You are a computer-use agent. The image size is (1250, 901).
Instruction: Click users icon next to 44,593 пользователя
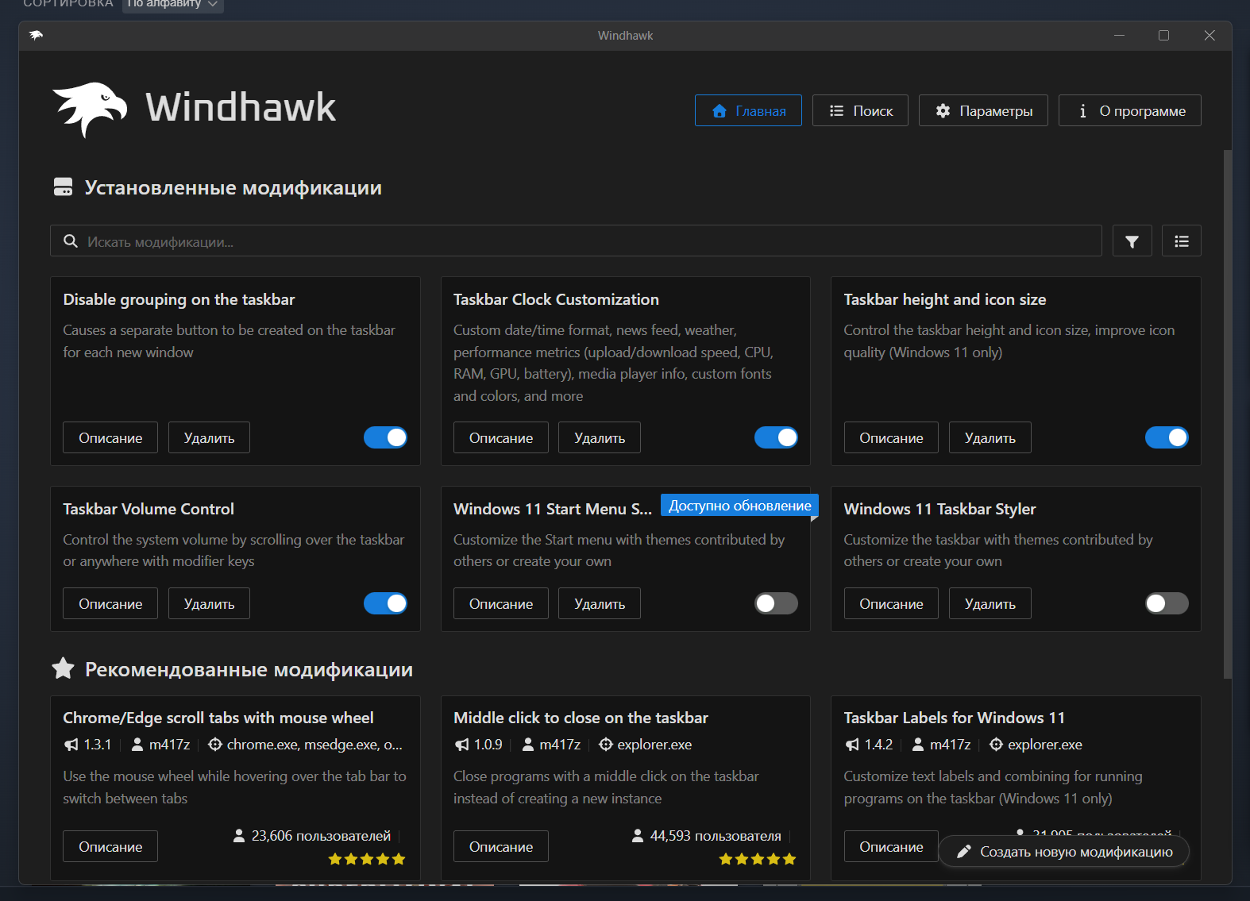638,836
